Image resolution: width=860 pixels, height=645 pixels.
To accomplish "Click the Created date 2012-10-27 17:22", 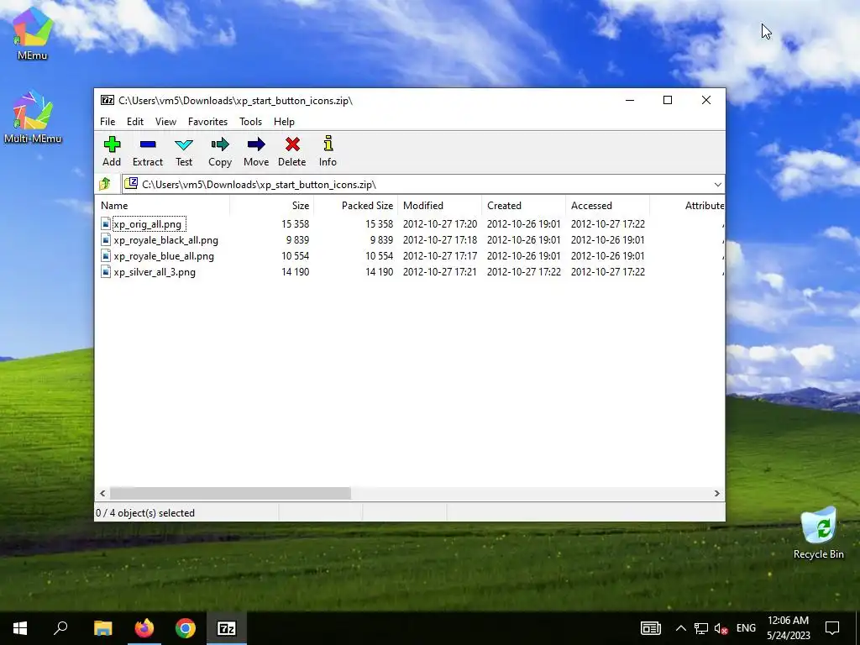I will tap(524, 272).
